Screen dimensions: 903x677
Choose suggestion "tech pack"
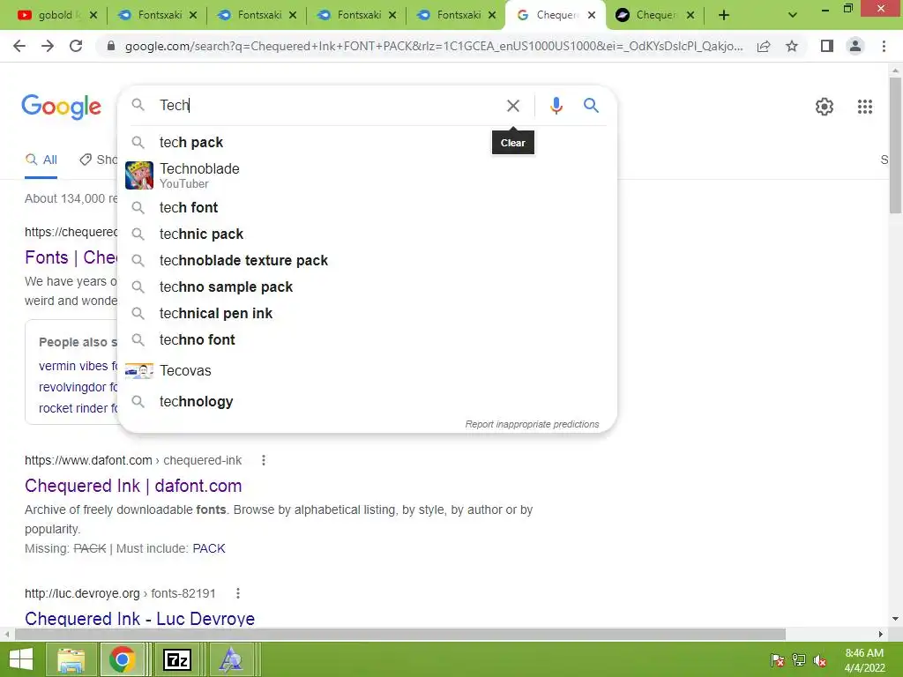pos(367,142)
